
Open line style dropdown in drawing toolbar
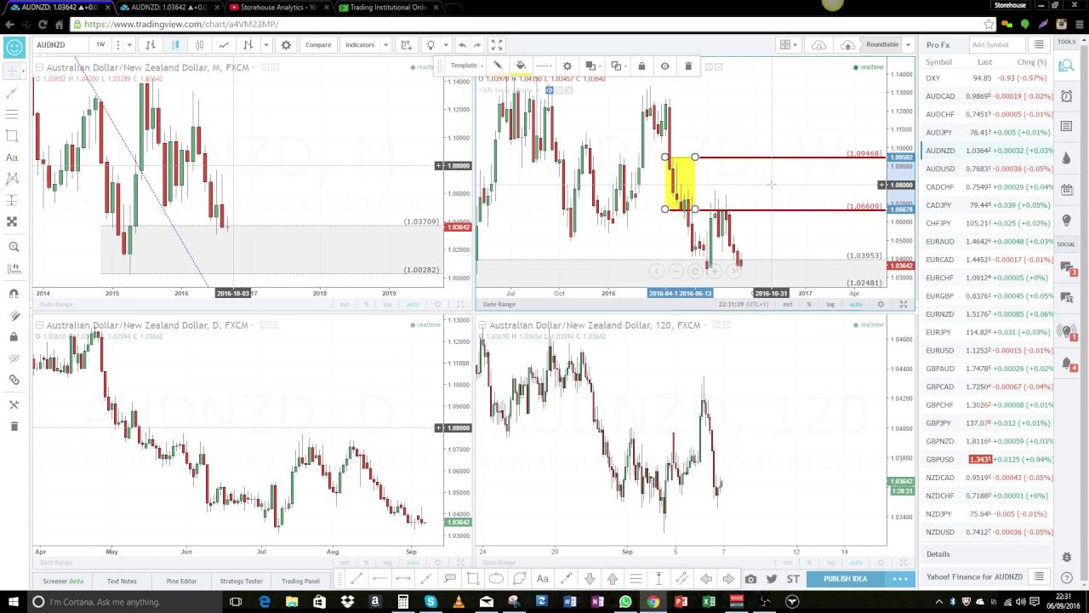[544, 66]
